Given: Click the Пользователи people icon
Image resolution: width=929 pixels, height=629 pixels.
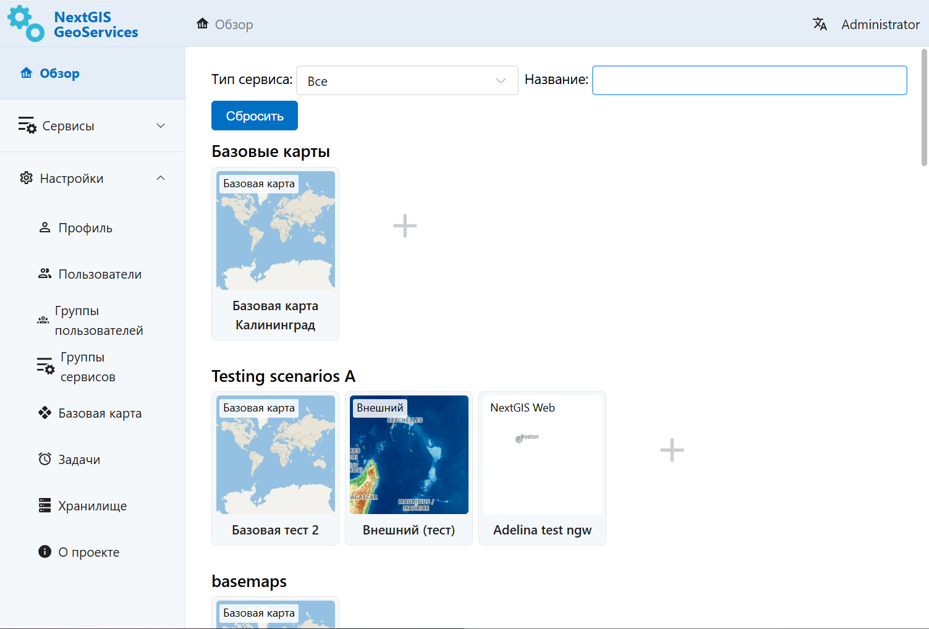Looking at the screenshot, I should [45, 274].
